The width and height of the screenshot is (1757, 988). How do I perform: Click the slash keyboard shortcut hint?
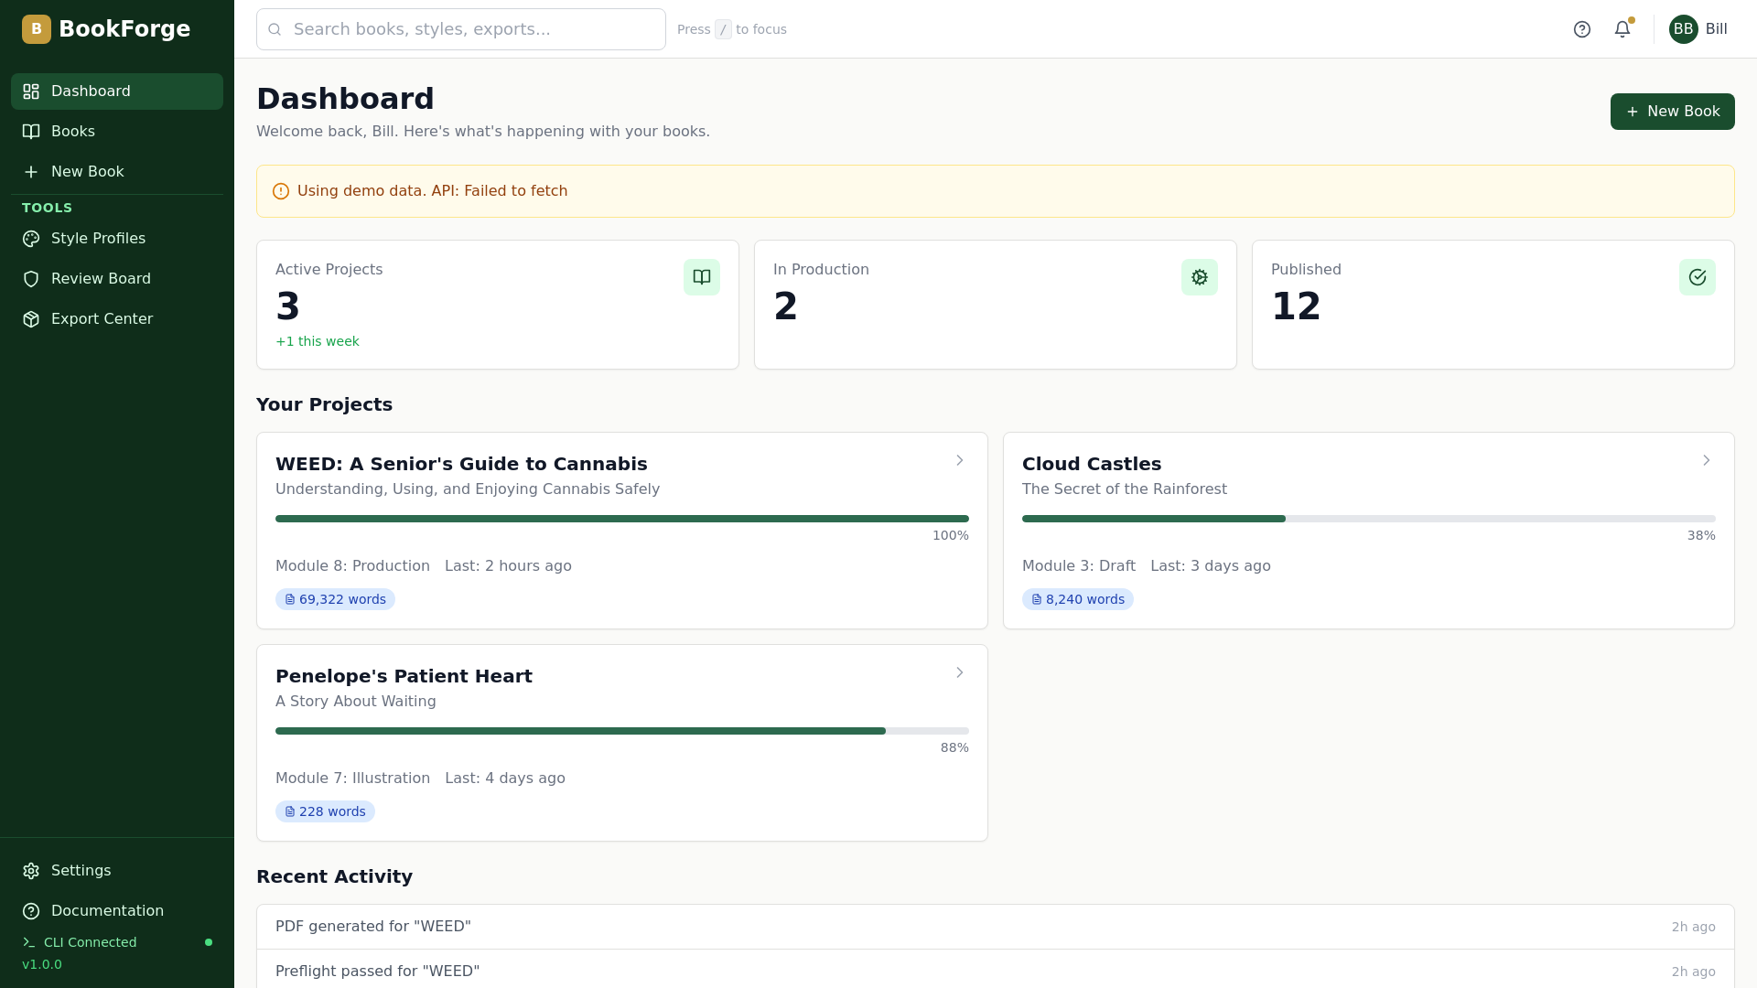(723, 29)
